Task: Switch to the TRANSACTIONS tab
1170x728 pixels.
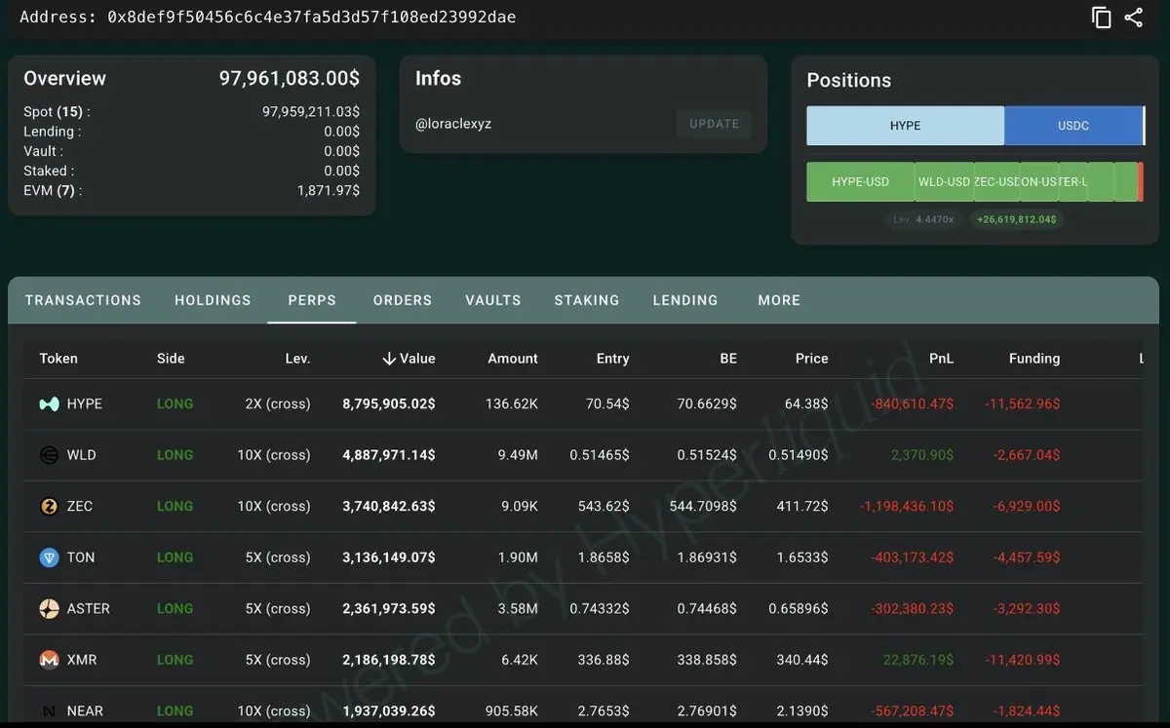Action: [x=83, y=300]
